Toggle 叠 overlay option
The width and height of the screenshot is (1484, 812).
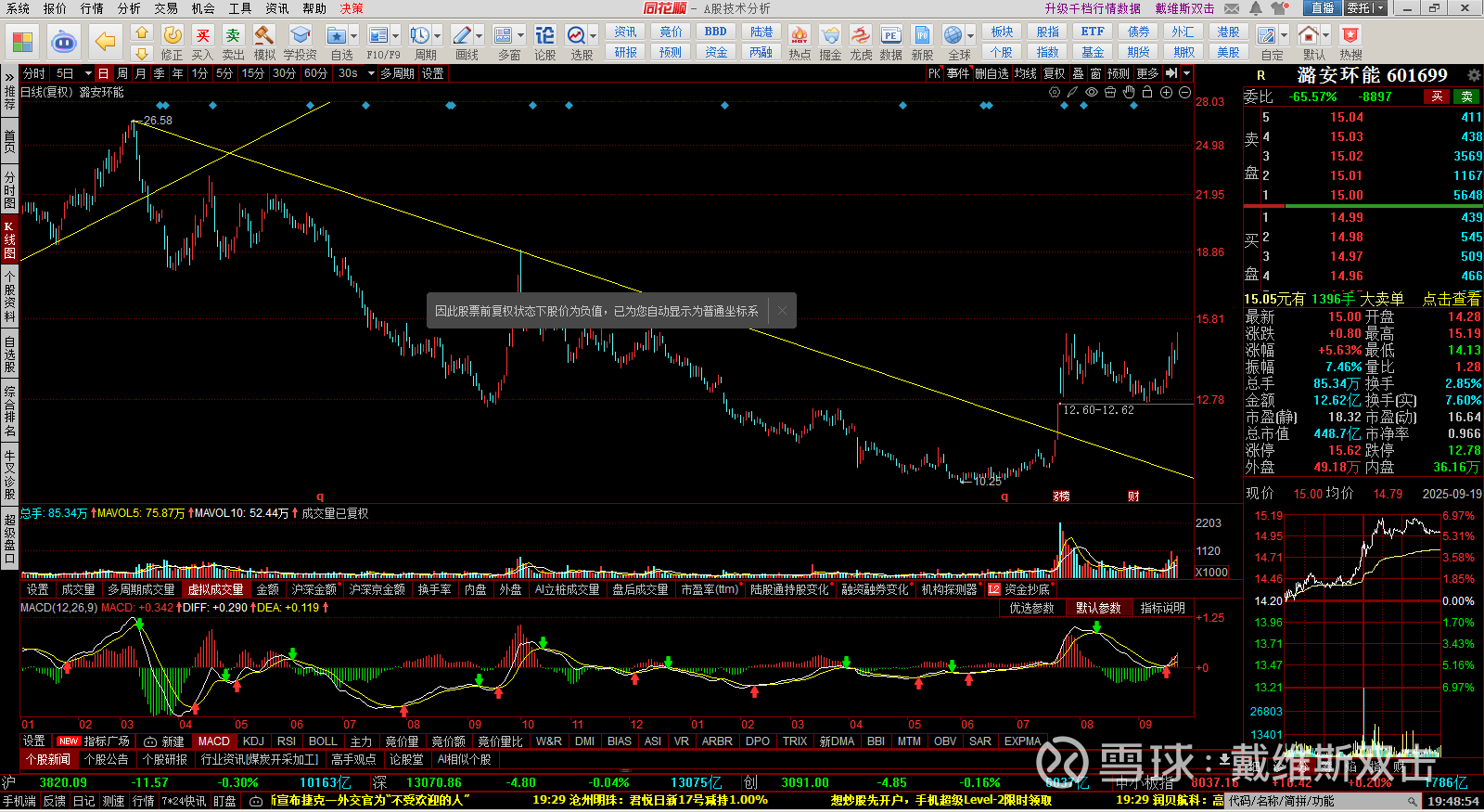(1078, 73)
